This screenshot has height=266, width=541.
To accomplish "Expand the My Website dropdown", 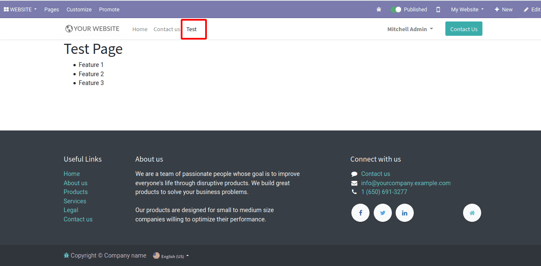I will pos(467,9).
